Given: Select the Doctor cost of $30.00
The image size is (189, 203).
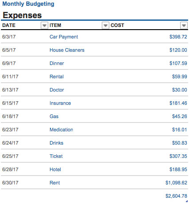Looking at the screenshot, I should [179, 90].
